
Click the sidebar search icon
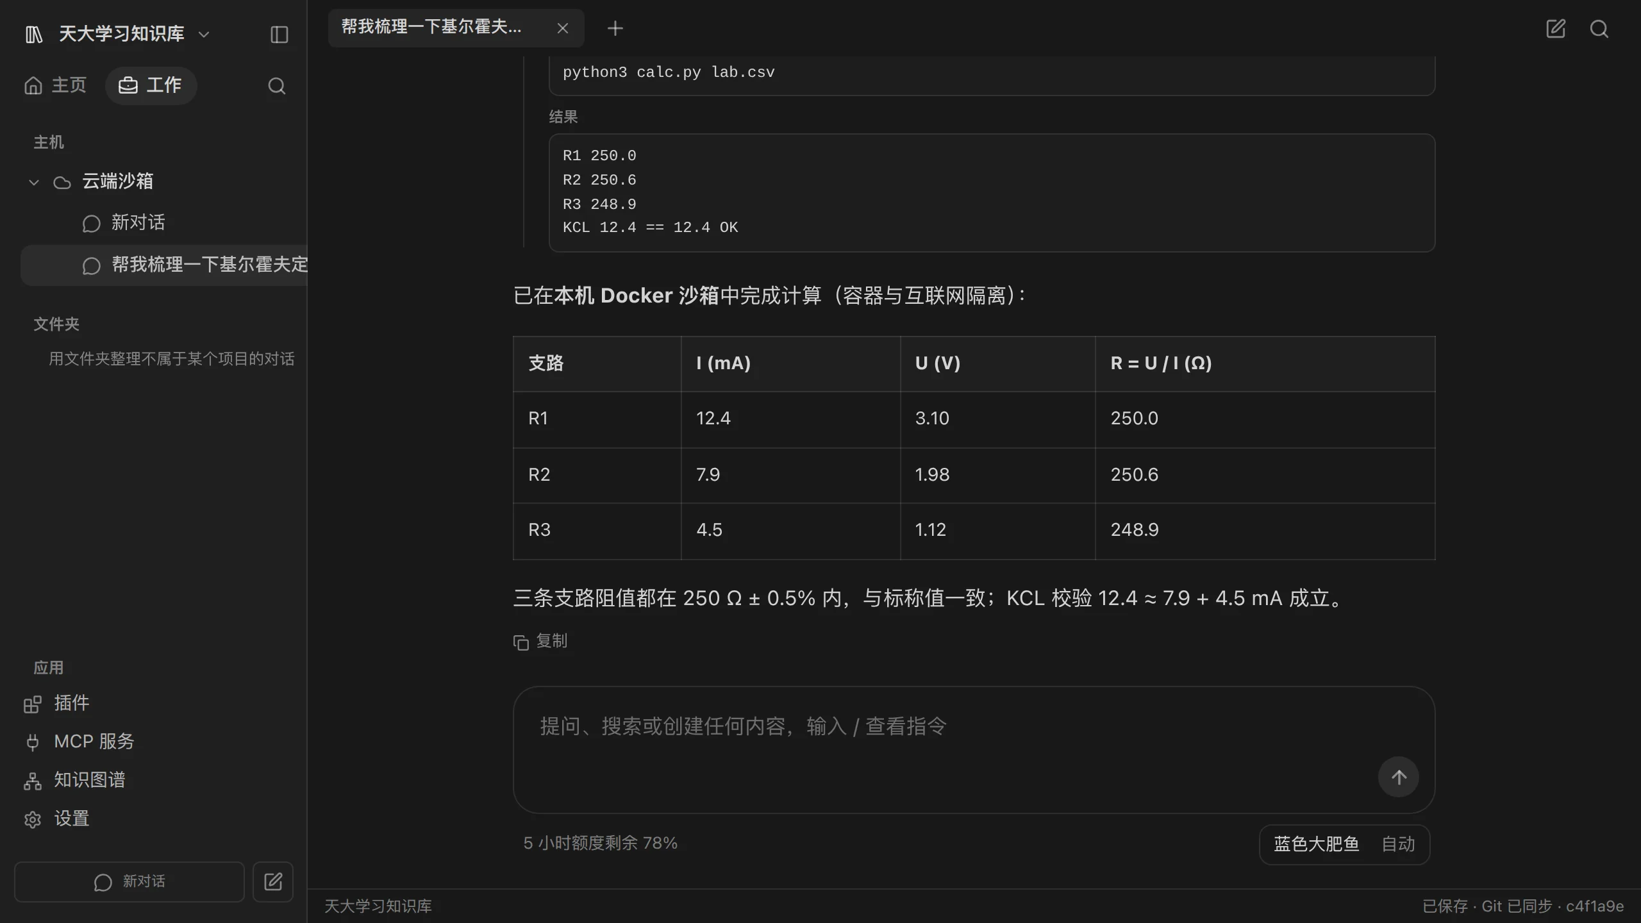tap(276, 86)
